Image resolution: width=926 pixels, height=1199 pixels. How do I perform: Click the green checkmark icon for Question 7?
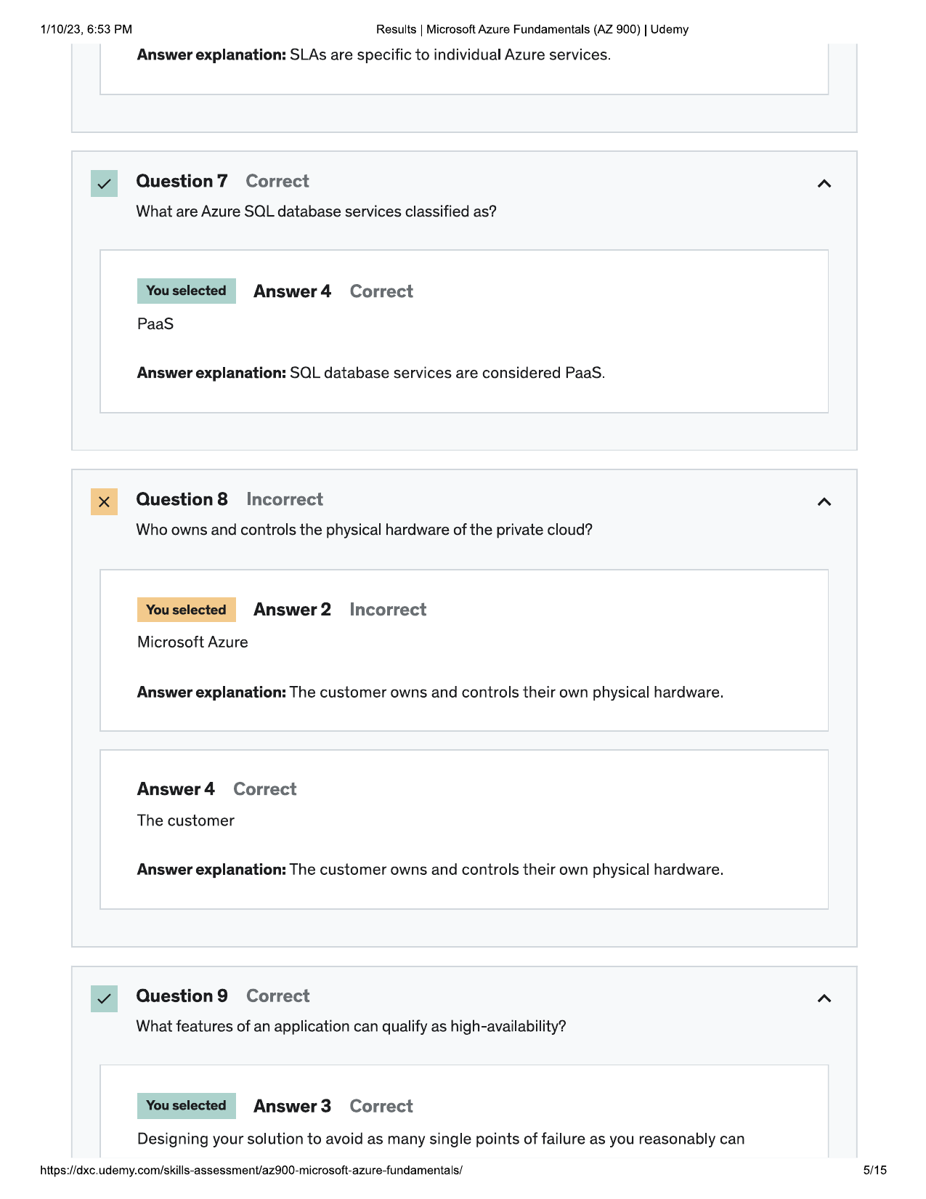pyautogui.click(x=104, y=184)
